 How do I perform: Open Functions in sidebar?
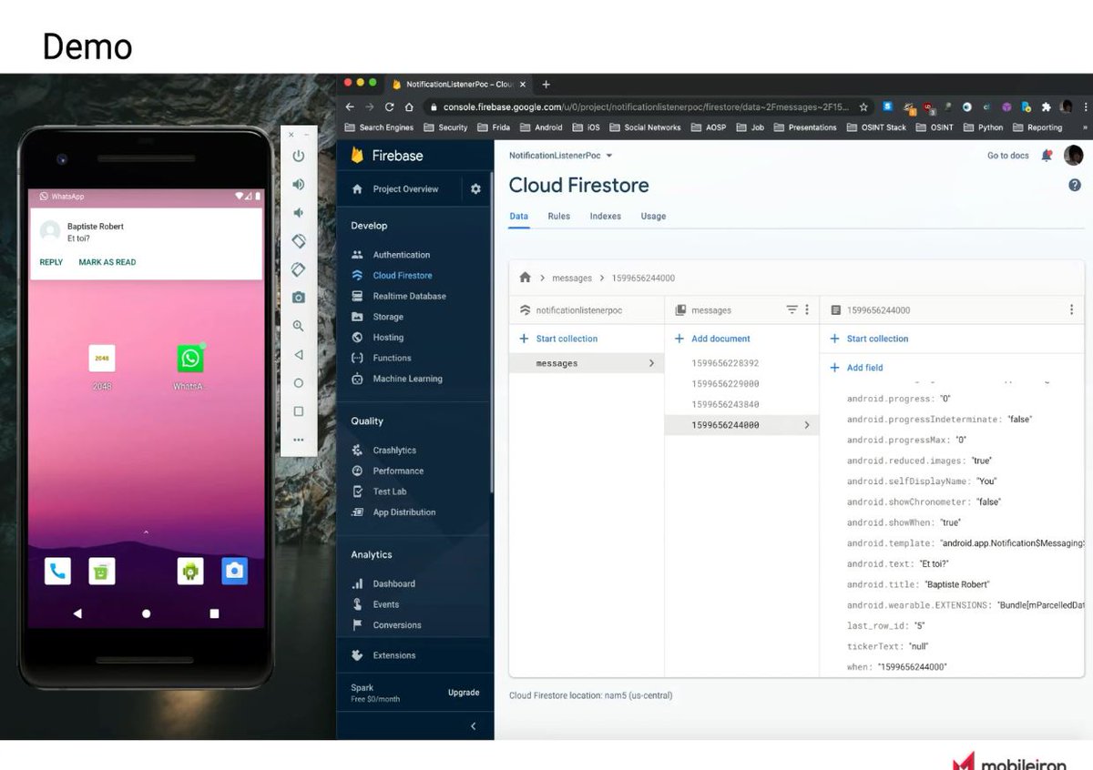(392, 359)
